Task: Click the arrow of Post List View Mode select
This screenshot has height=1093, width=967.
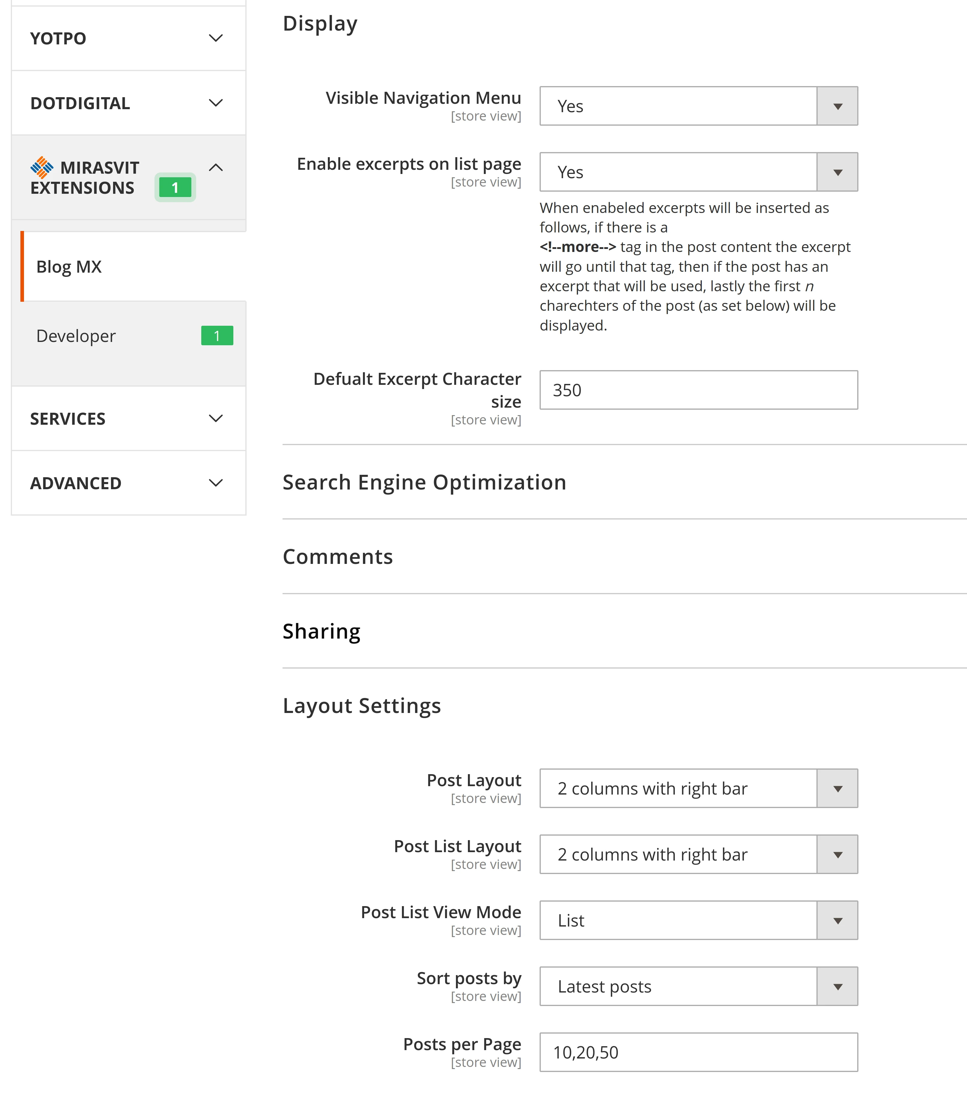Action: point(837,920)
